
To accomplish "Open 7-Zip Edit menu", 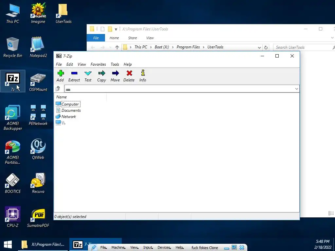I will point(70,64).
